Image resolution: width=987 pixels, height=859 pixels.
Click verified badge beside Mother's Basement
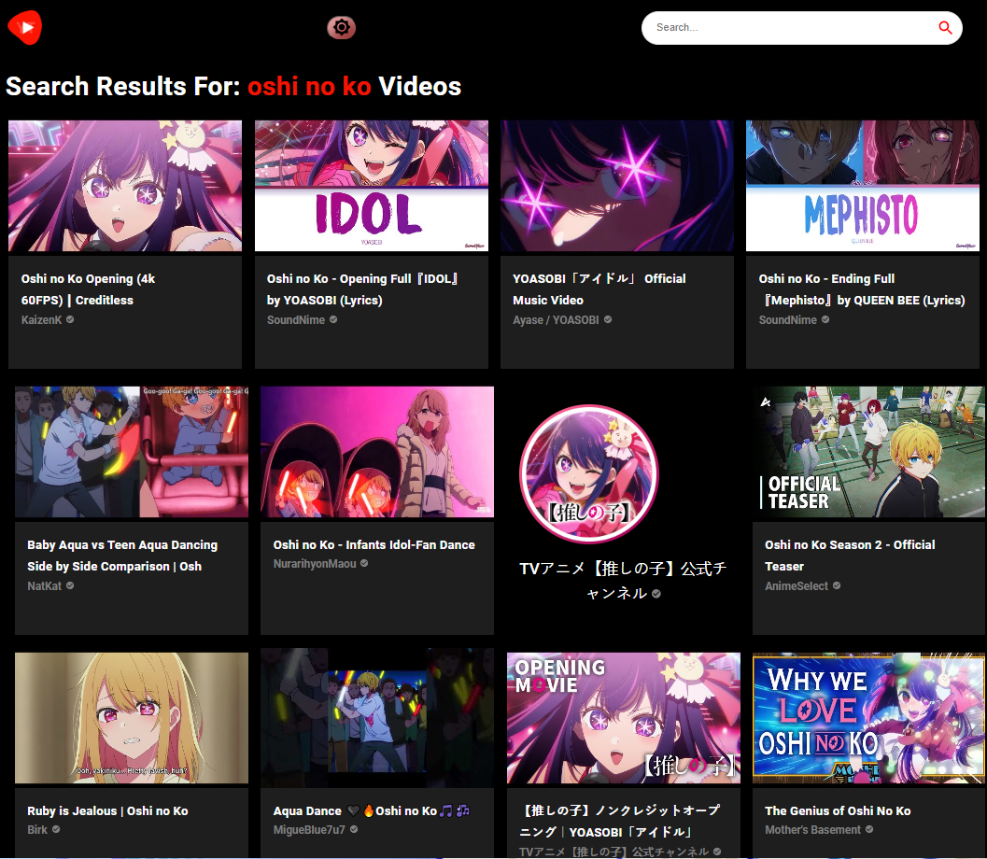coord(869,829)
